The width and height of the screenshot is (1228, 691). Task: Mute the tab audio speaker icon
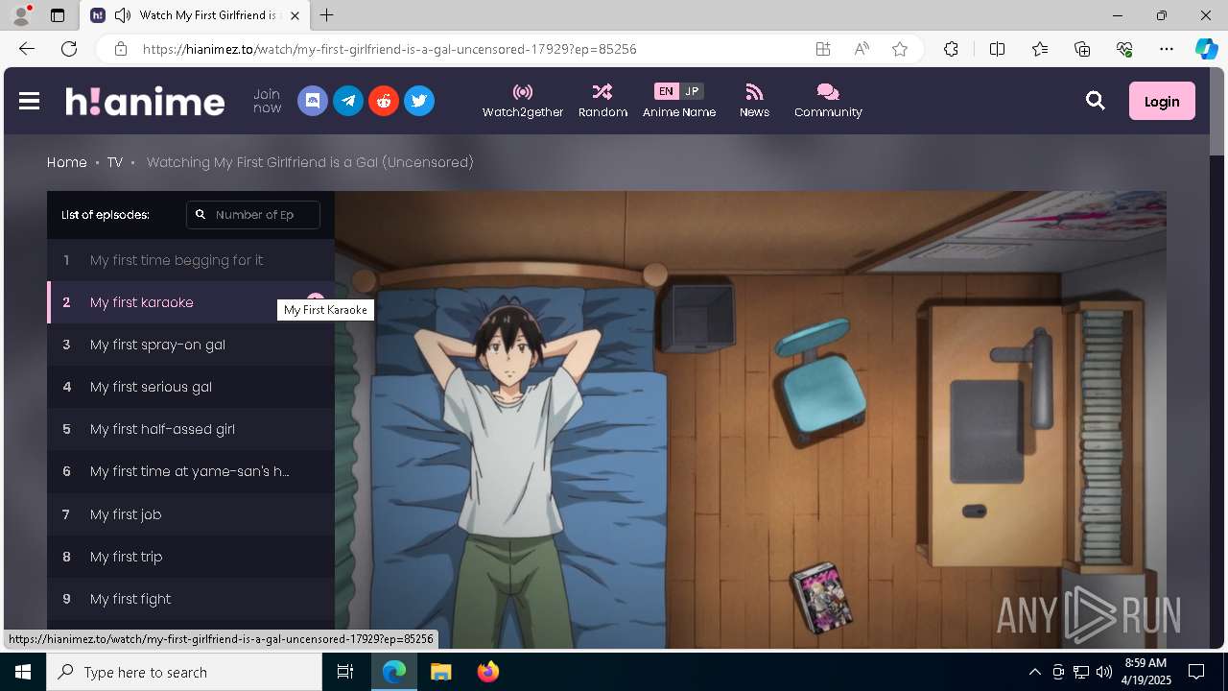122,15
